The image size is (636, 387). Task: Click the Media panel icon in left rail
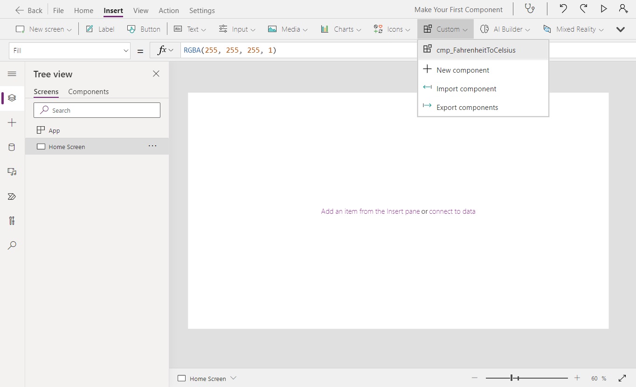tap(12, 172)
